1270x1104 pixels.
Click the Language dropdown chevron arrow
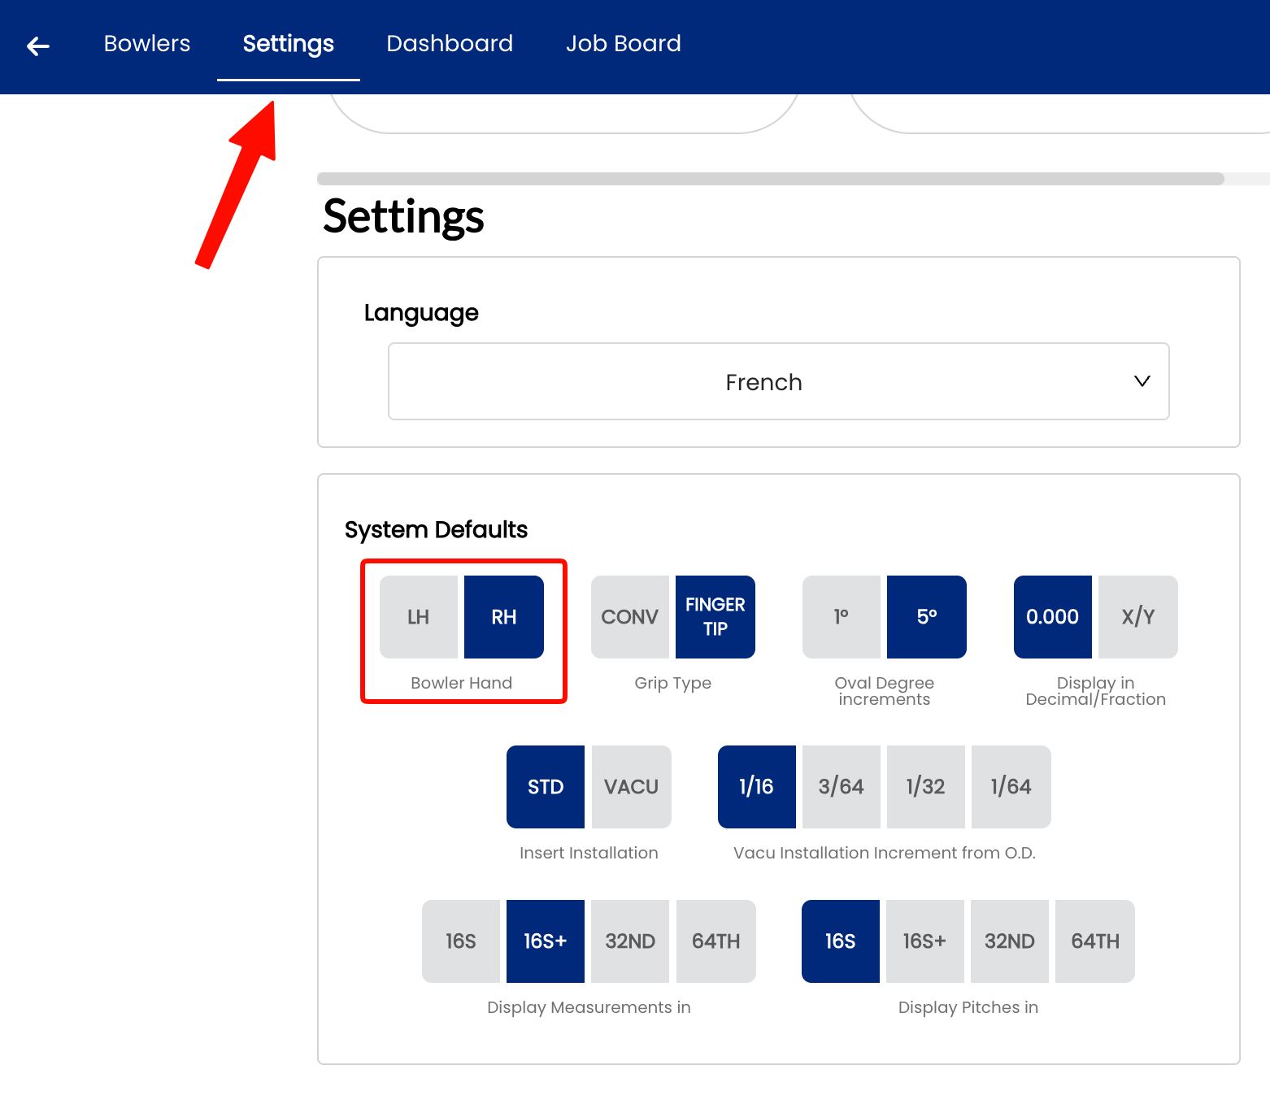click(x=1142, y=381)
